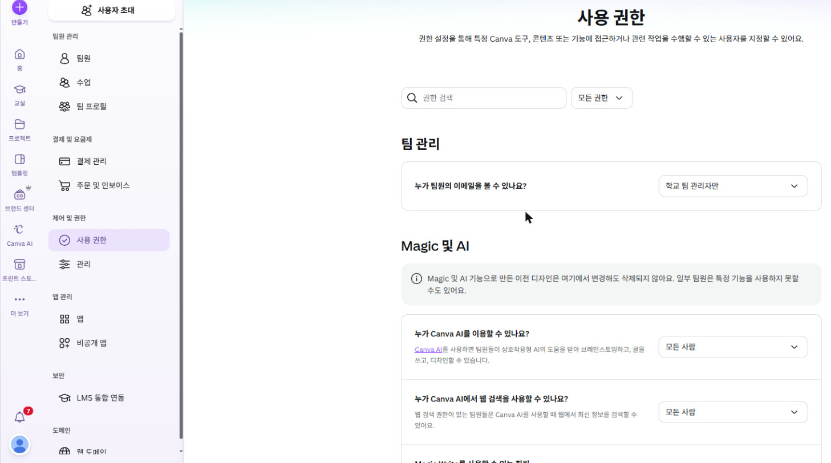Click the grid icon for 앱
Image resolution: width=831 pixels, height=463 pixels.
click(64, 319)
